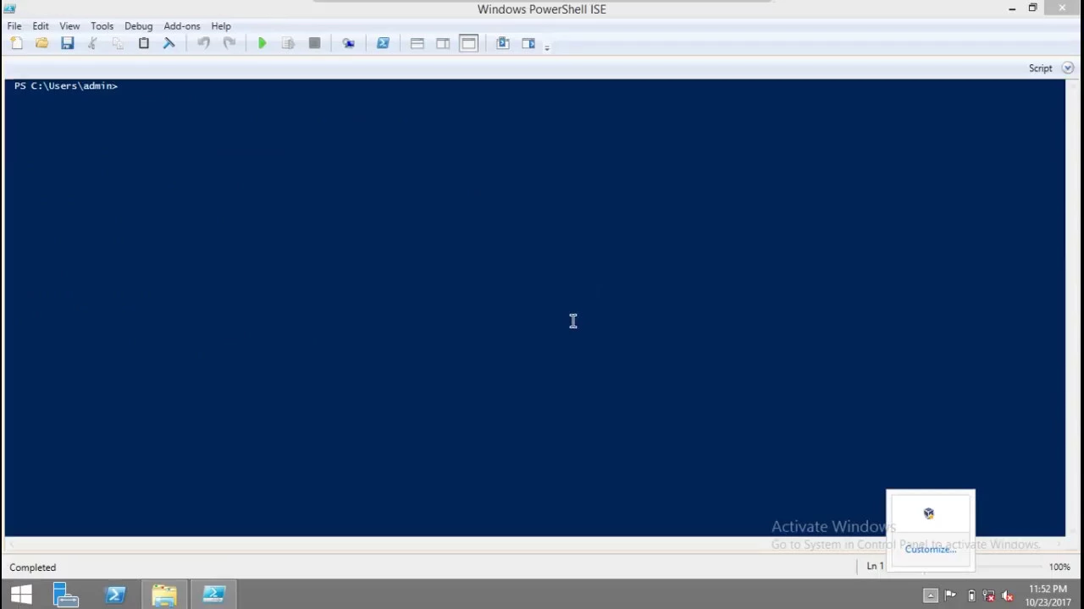
Task: Open the Help menu
Action: click(x=220, y=26)
